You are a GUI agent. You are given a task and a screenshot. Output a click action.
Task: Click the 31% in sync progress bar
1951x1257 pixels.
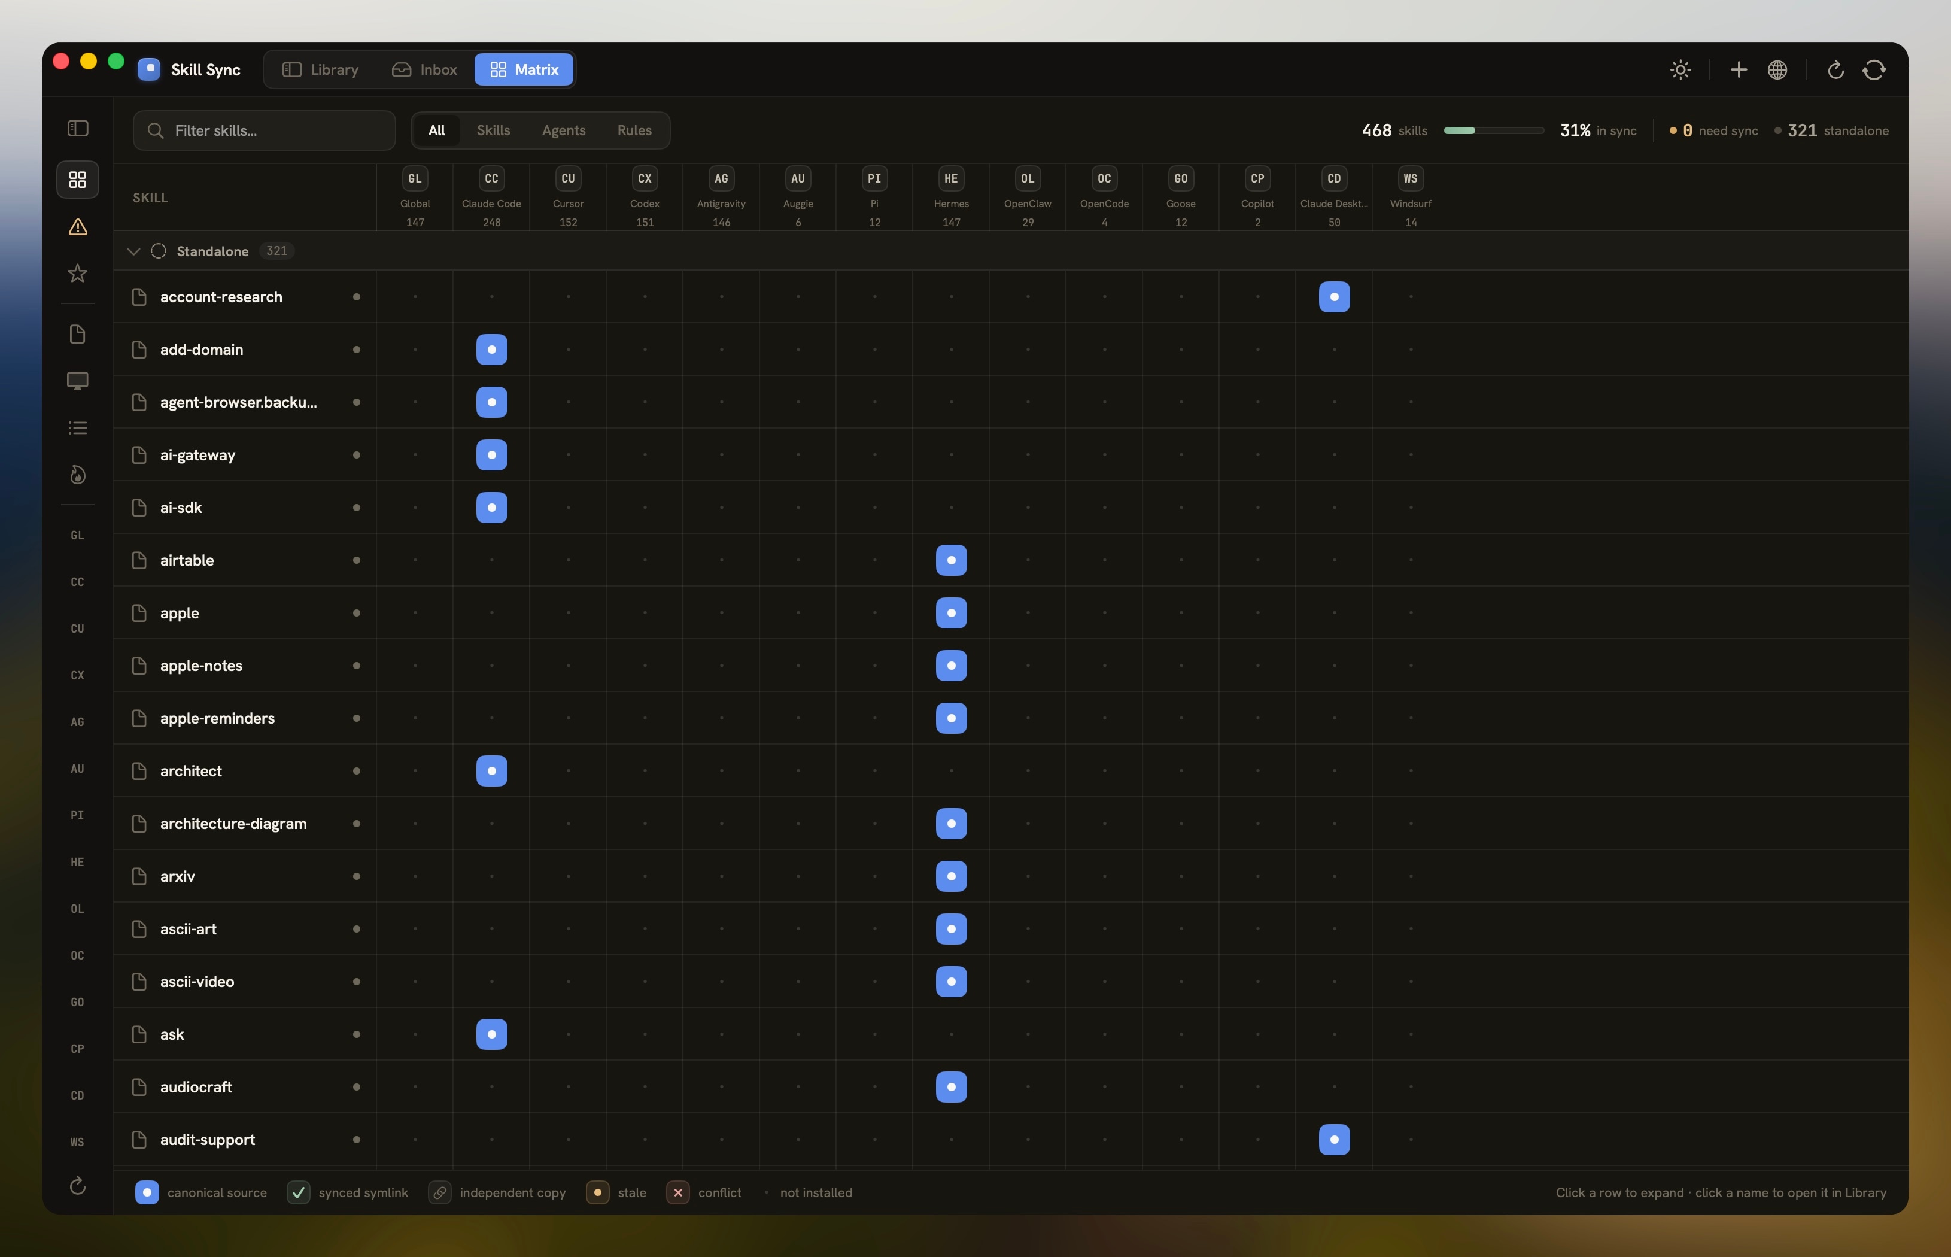(1493, 130)
